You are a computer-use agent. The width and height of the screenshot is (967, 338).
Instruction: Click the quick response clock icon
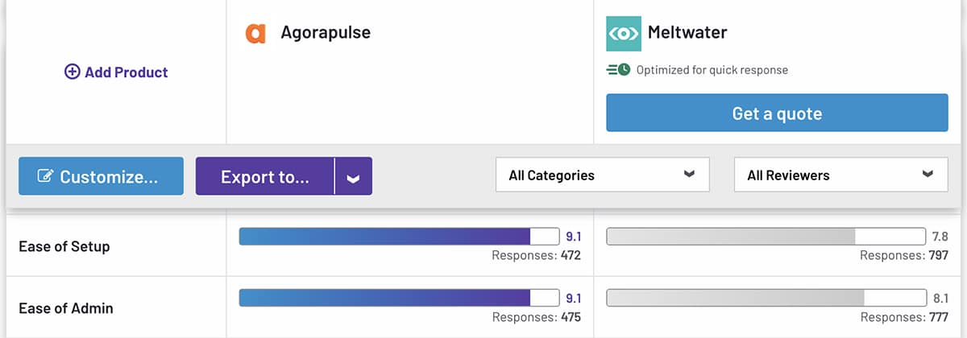(618, 70)
